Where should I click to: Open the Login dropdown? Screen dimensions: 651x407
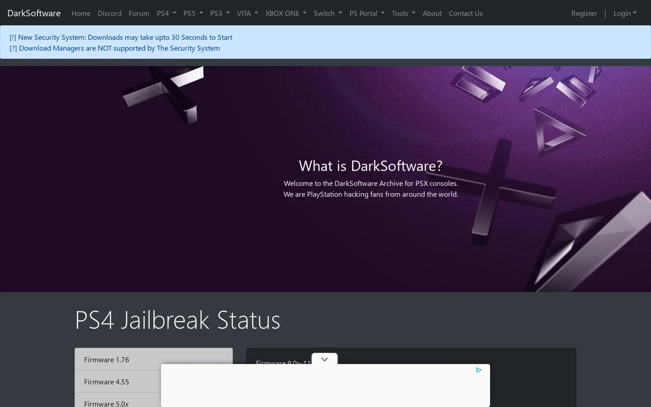[625, 14]
